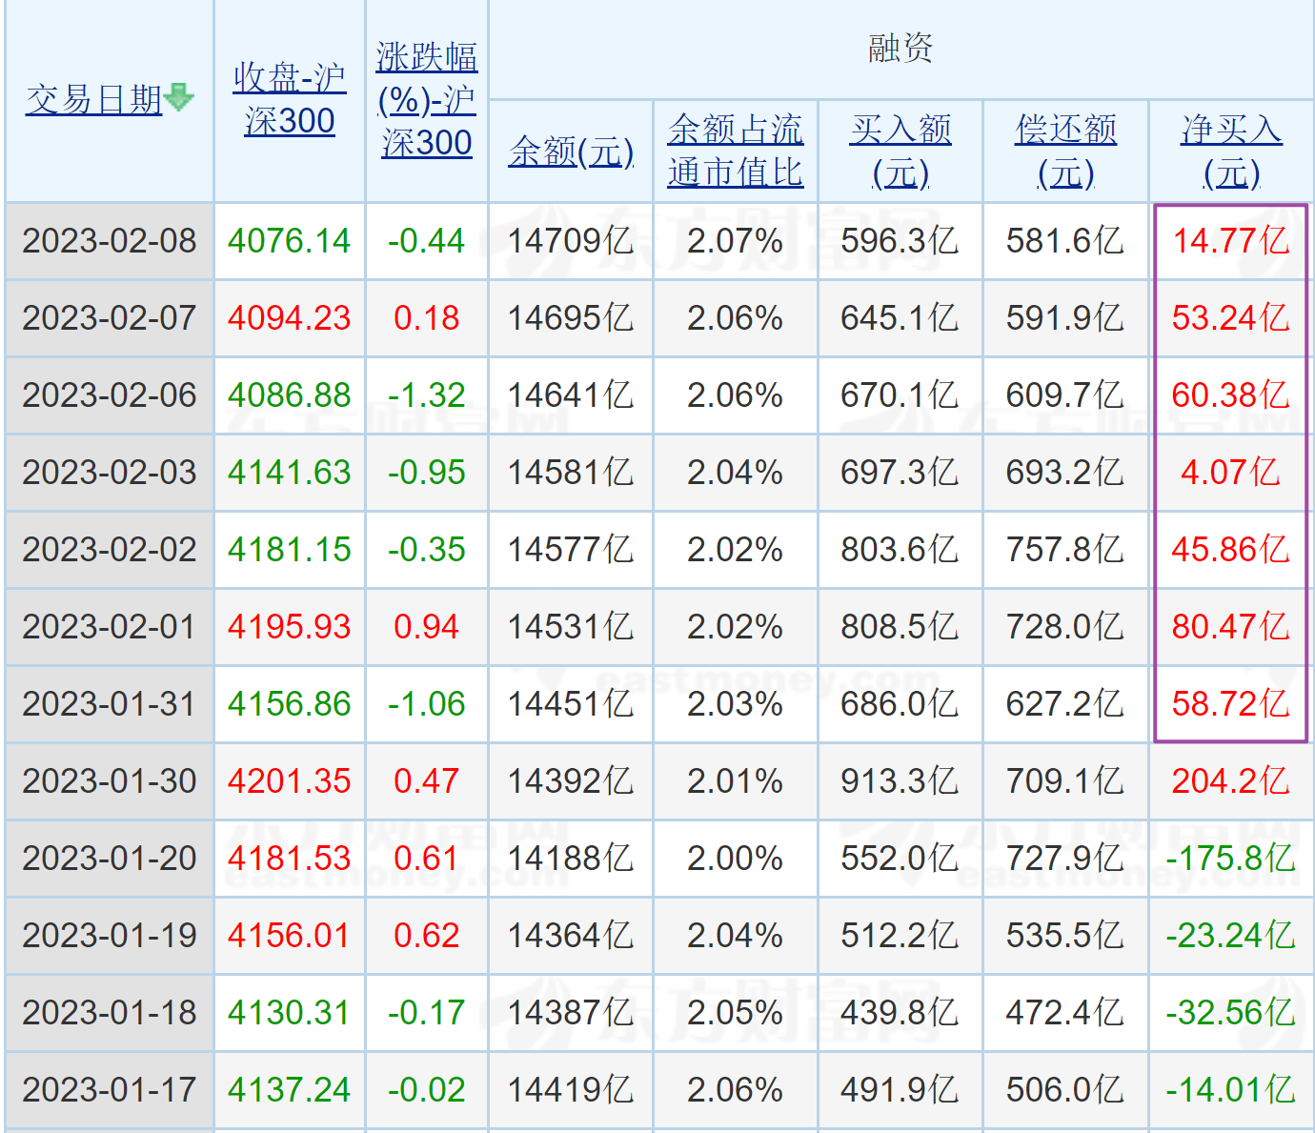Click the buy amount 913.3亿
The width and height of the screenshot is (1315, 1133).
tap(900, 781)
